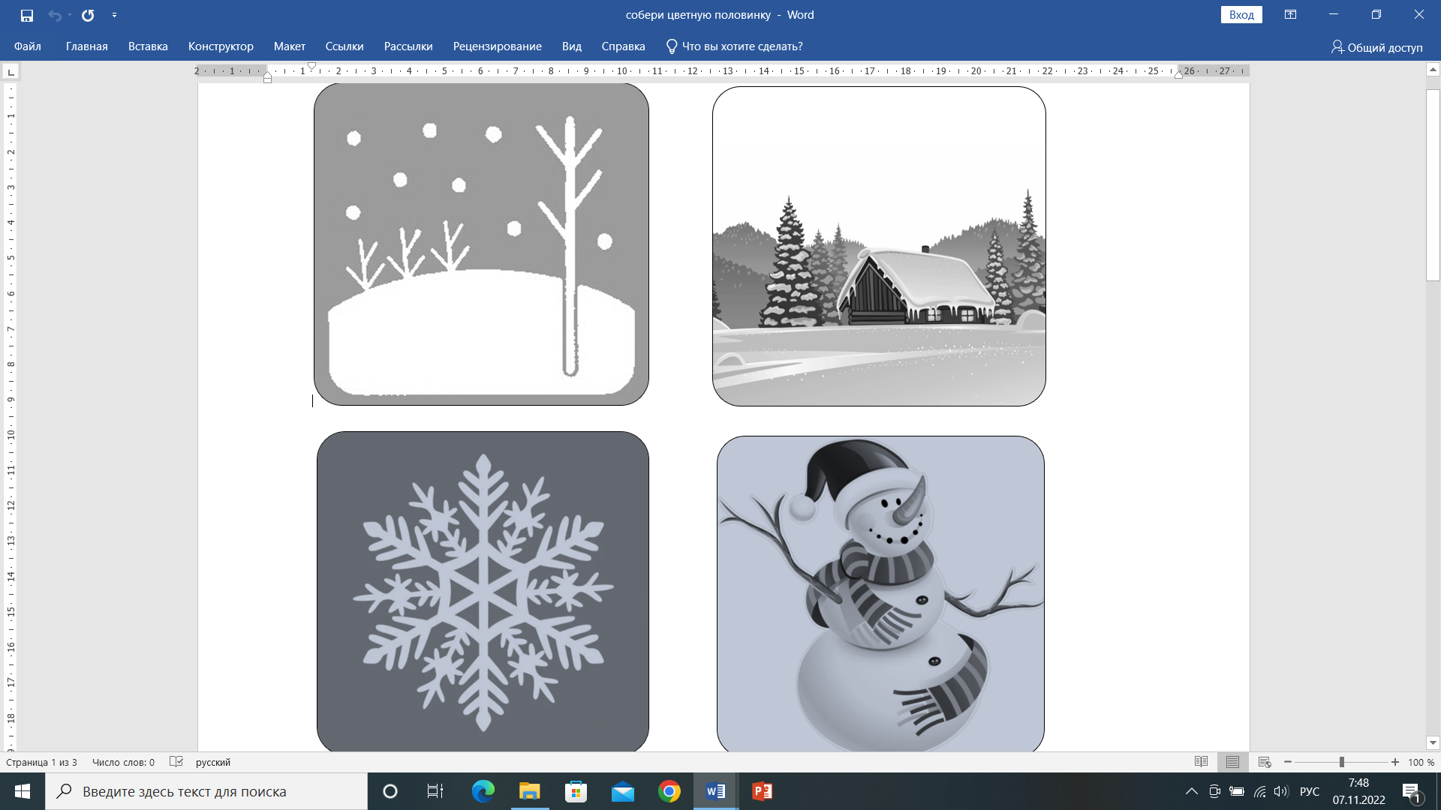Switch to Read Mode view icon
1441x810 pixels.
click(1201, 762)
